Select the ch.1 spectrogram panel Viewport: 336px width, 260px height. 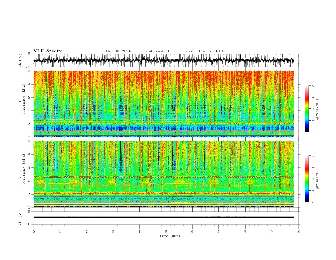coord(164,104)
